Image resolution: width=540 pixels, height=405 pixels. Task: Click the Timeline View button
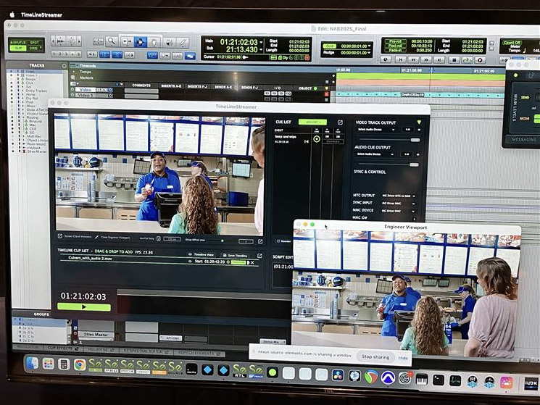coord(201,254)
